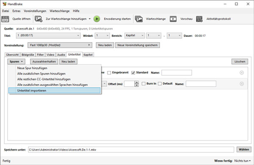Remove the second subtitle track with circle-x icon
Screen dimensions: 254x165
242,84
